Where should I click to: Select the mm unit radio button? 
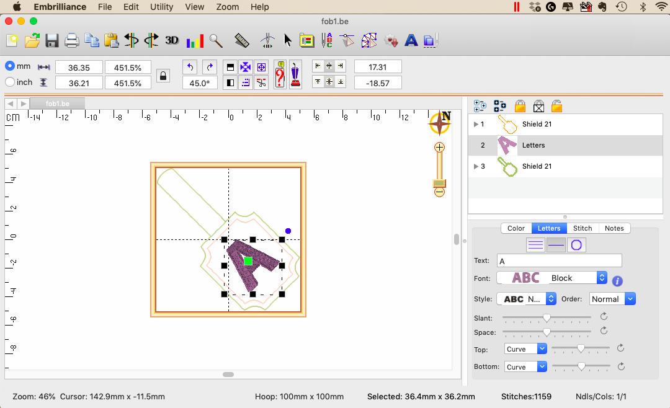(x=10, y=66)
